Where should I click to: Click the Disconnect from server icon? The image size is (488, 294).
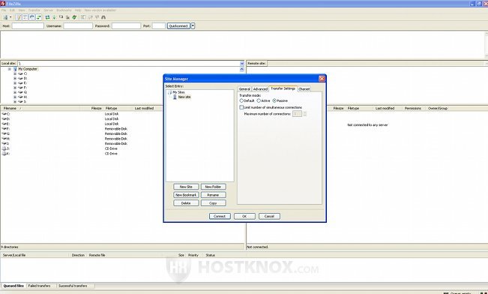tap(67, 17)
